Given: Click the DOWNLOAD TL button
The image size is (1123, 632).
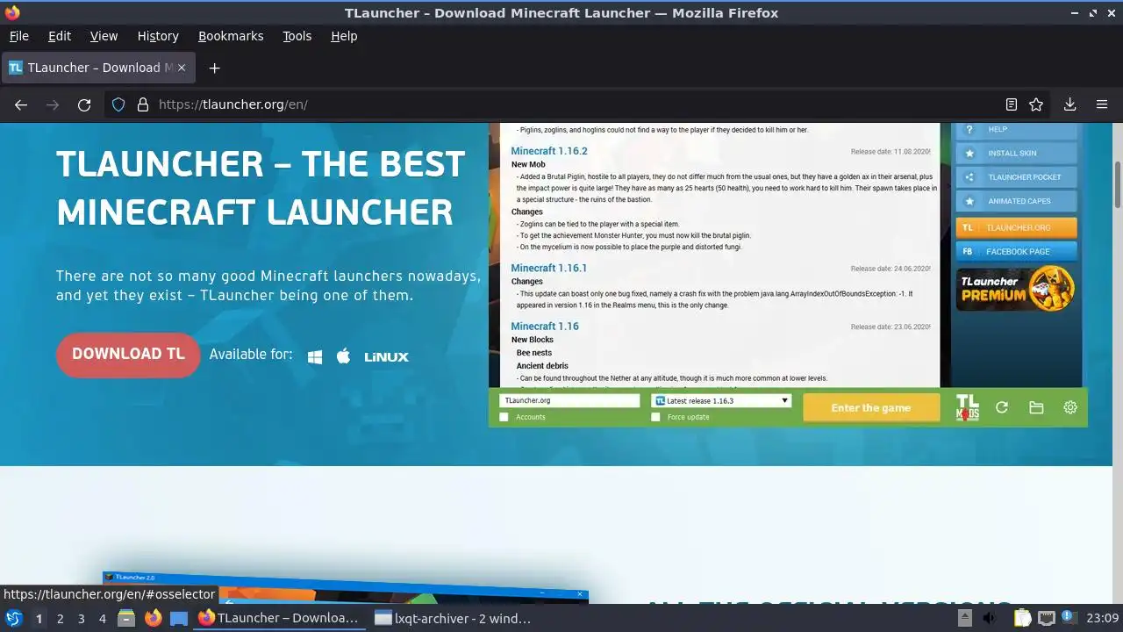Looking at the screenshot, I should (128, 355).
